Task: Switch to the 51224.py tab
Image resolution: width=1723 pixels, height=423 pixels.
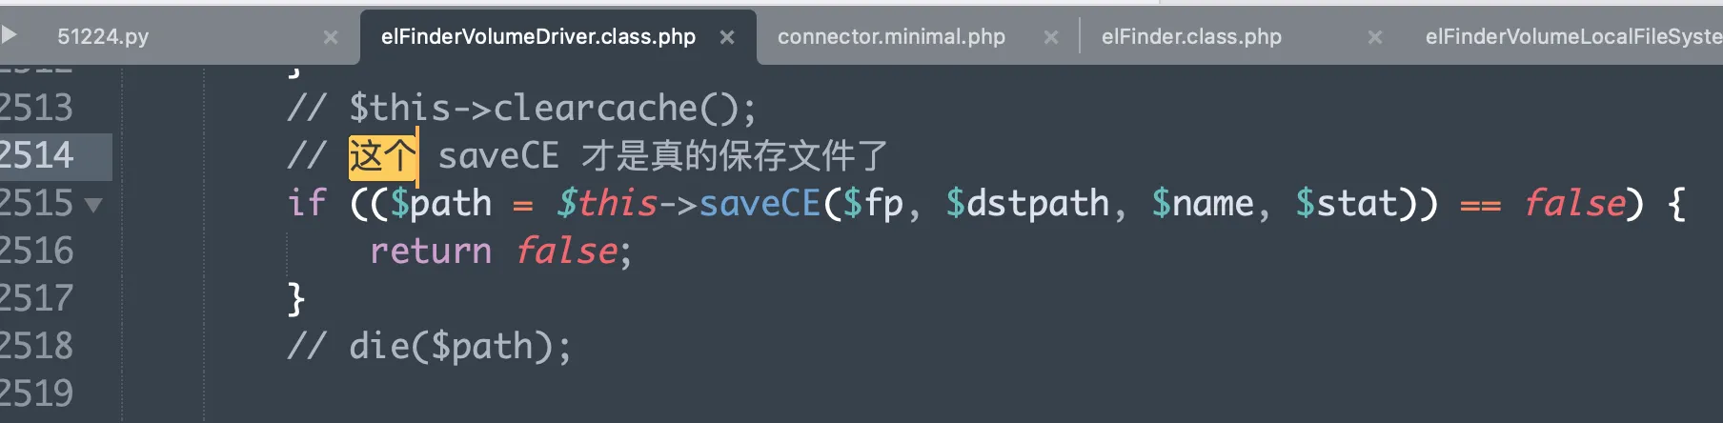Action: (x=103, y=37)
